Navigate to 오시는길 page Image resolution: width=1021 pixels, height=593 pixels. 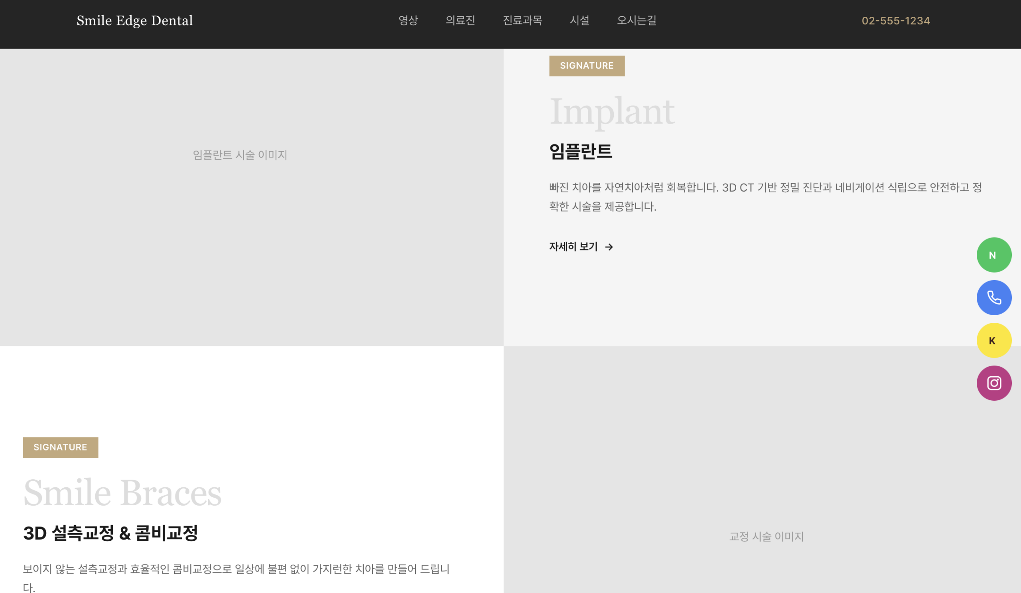(636, 20)
